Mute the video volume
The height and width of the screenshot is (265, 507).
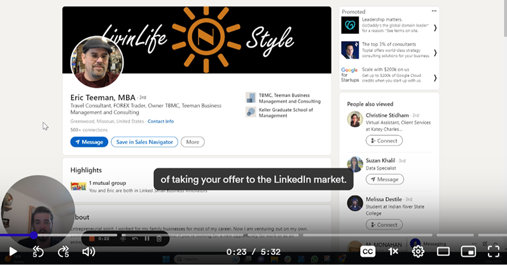88,251
